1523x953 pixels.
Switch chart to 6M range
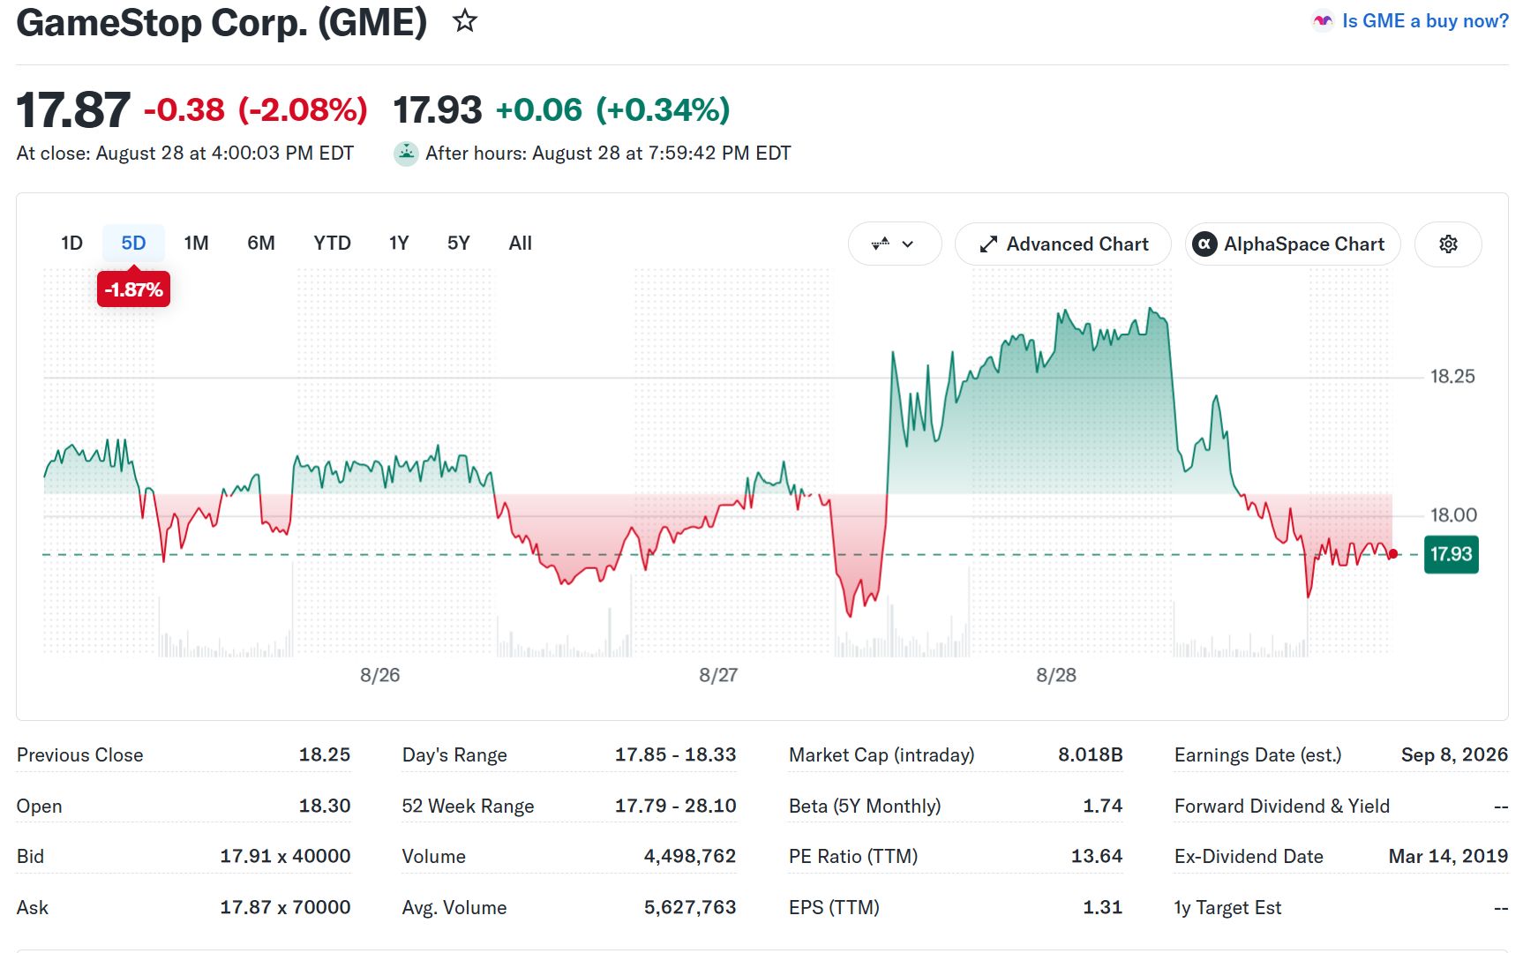[260, 243]
